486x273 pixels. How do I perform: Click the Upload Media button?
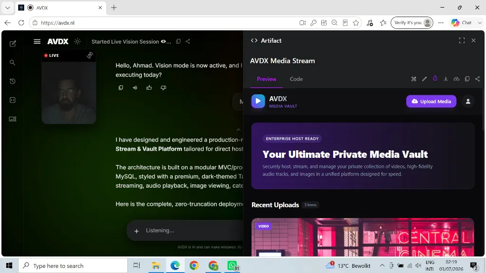(x=431, y=101)
